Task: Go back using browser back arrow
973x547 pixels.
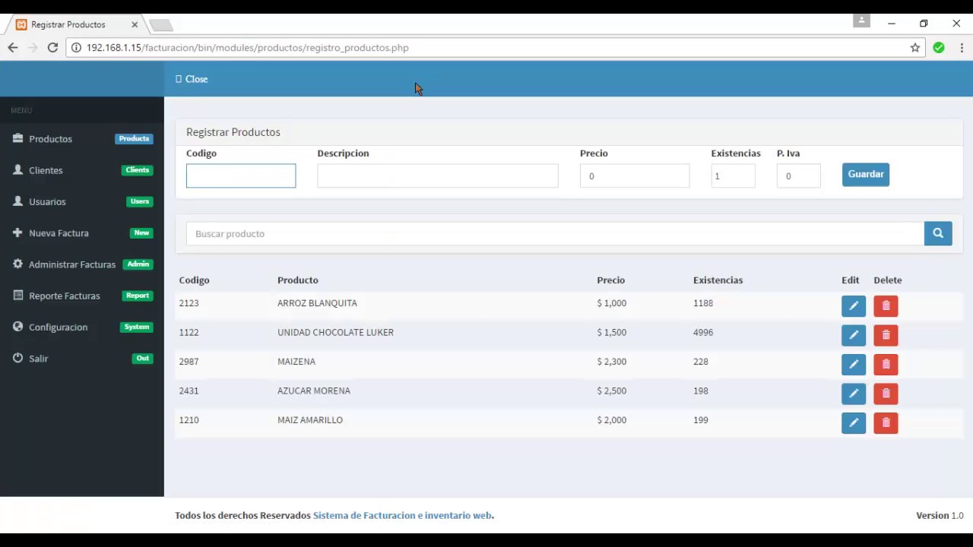Action: pyautogui.click(x=13, y=48)
